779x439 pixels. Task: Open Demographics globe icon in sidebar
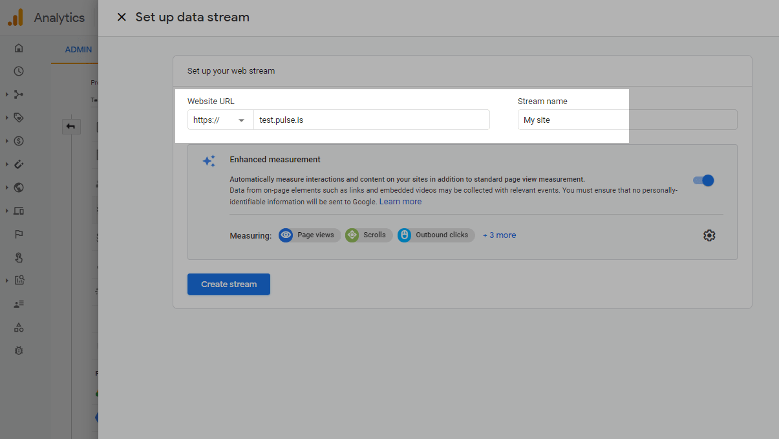[19, 187]
